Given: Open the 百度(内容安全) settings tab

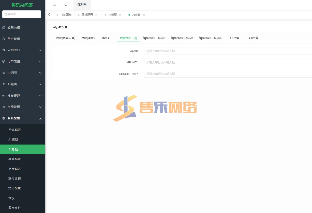Looking at the screenshot, I should [66, 38].
